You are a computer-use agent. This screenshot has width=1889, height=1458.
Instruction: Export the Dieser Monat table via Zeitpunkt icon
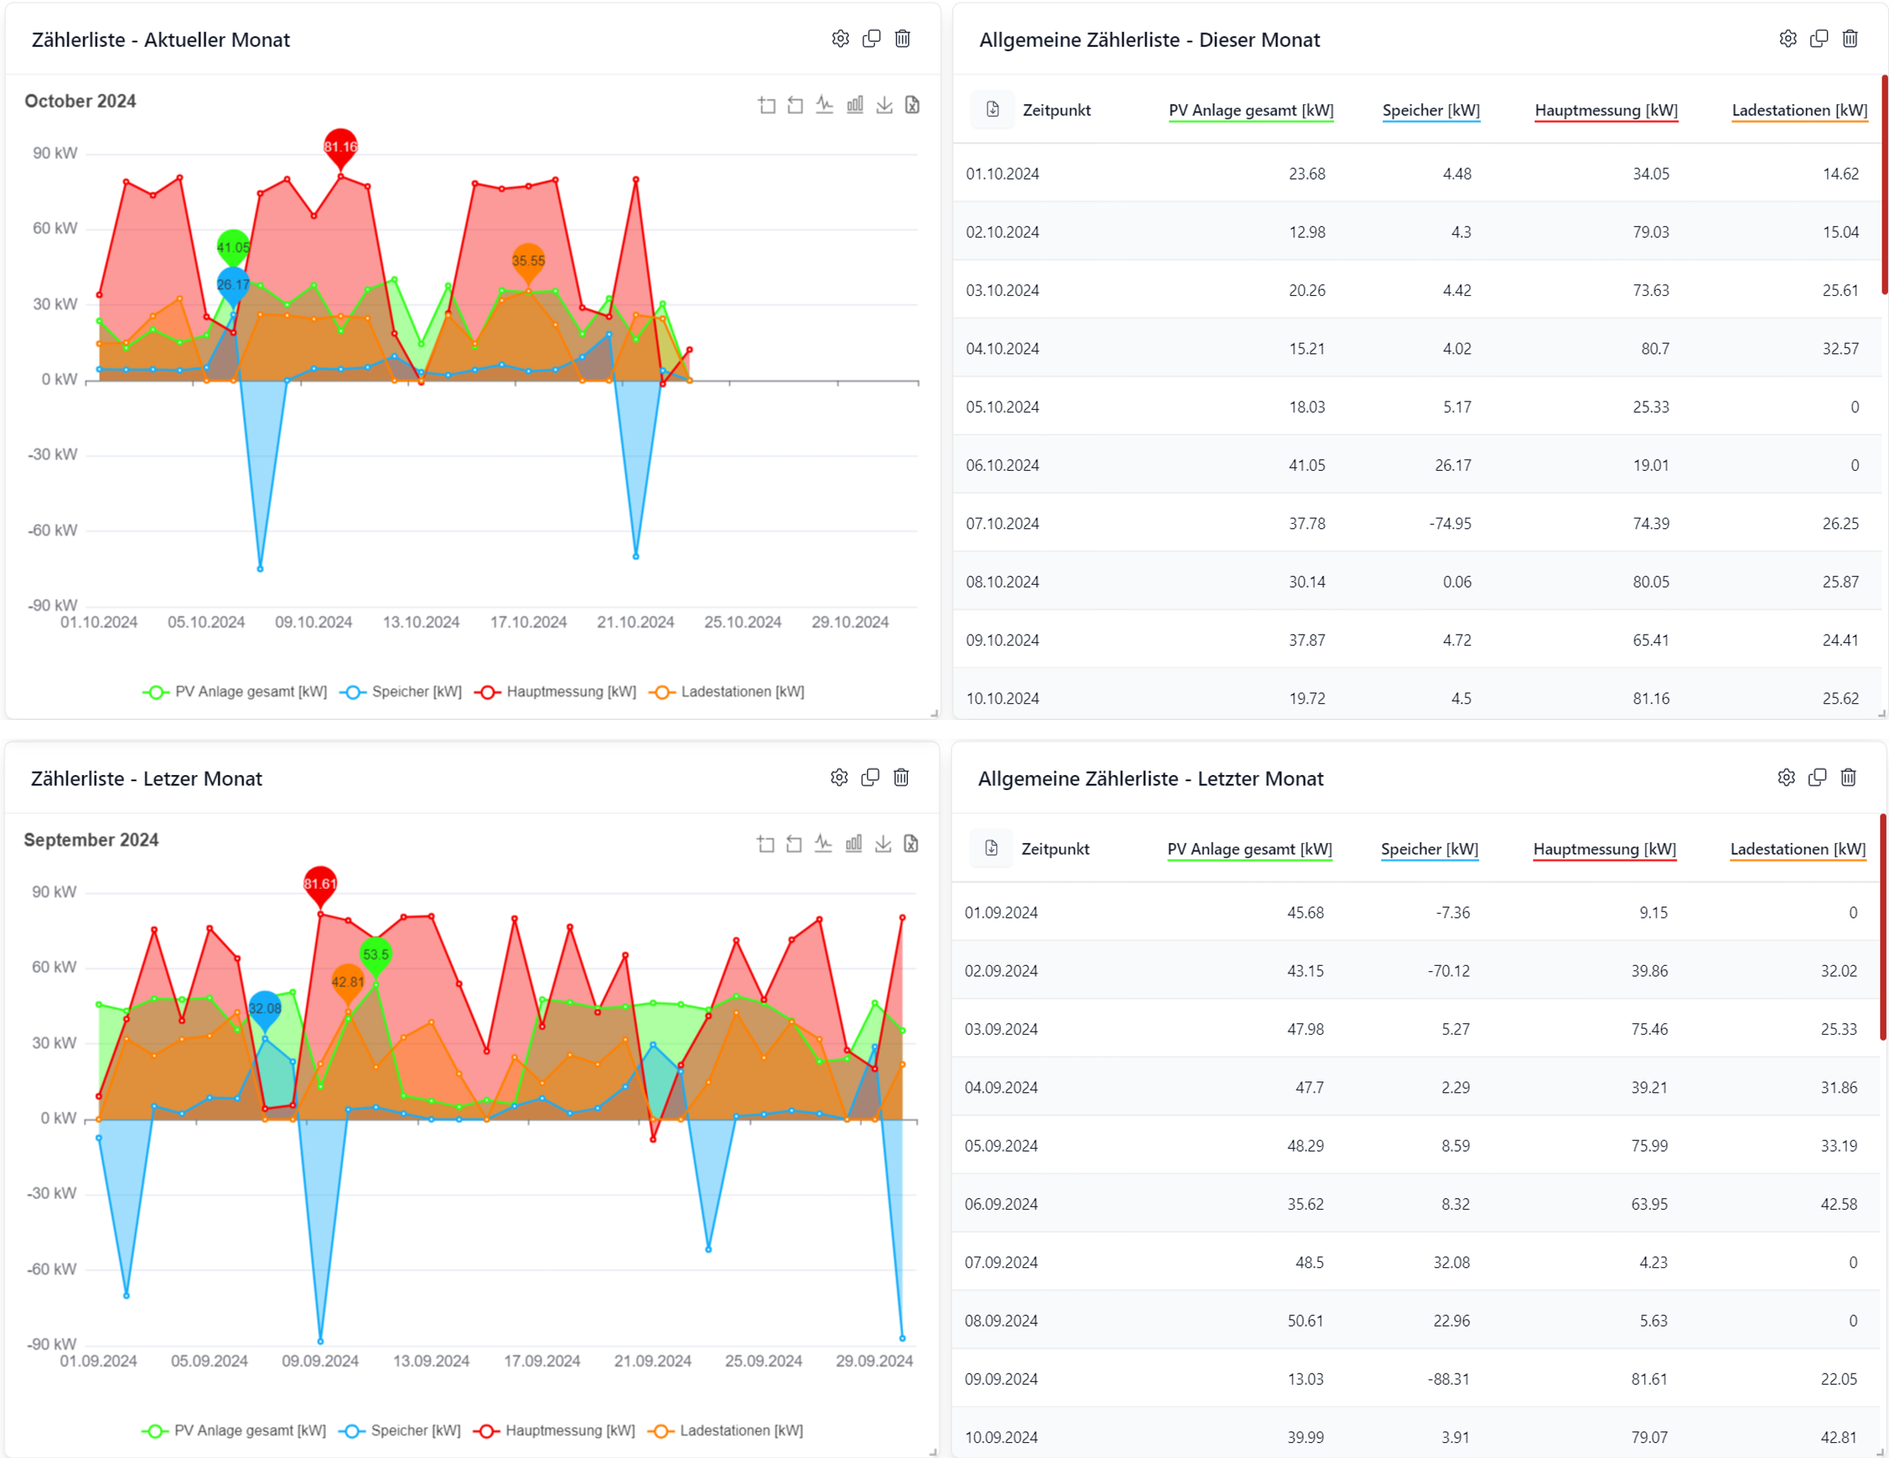click(992, 110)
